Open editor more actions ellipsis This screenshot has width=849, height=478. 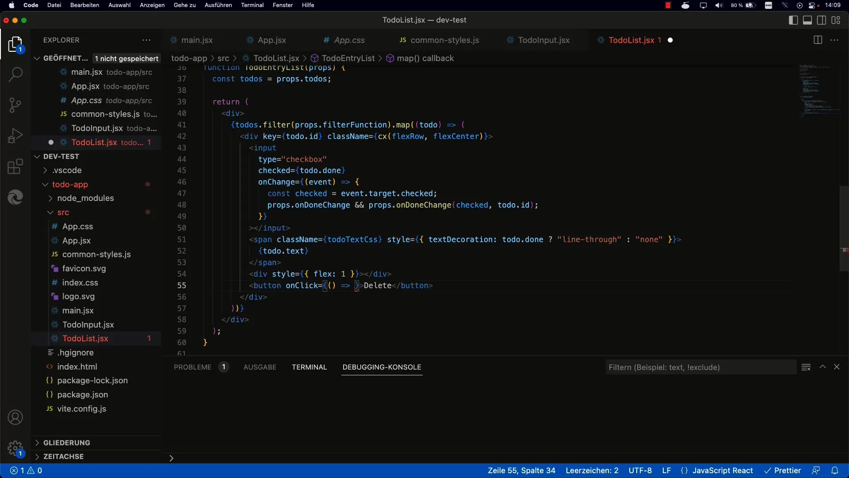(x=834, y=40)
